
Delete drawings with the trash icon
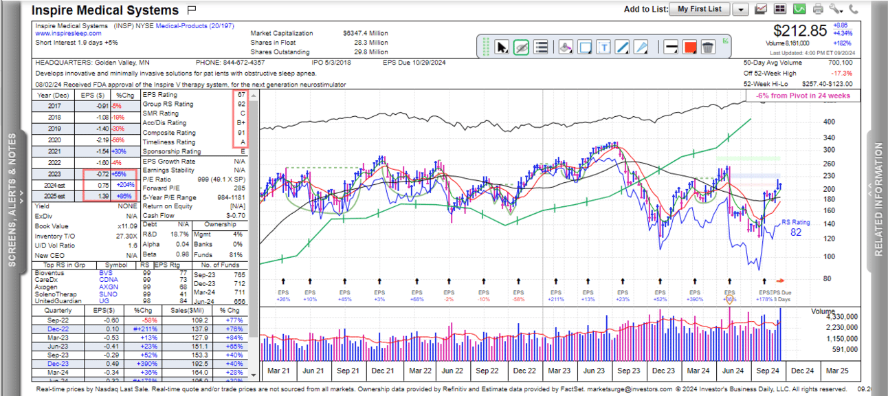pos(708,47)
